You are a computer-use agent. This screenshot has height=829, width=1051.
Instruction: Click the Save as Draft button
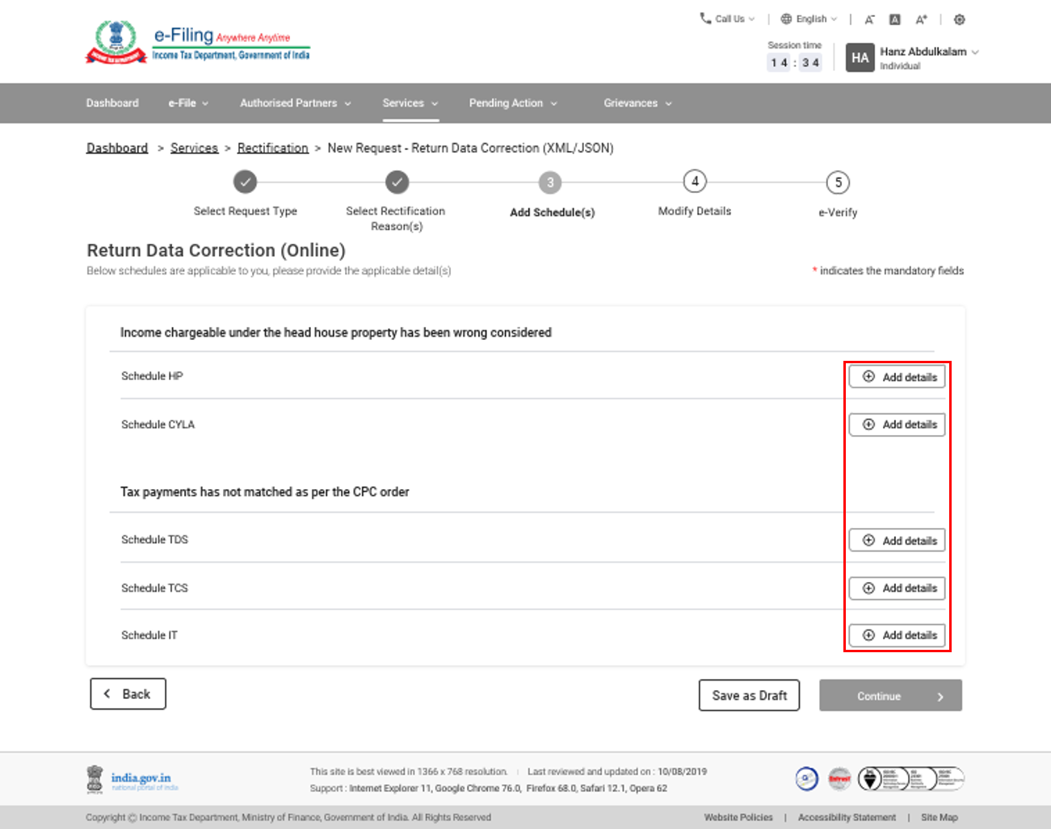749,695
